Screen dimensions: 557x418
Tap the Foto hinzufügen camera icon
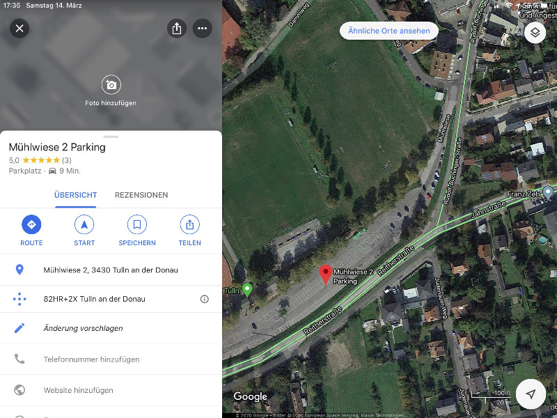tap(111, 84)
